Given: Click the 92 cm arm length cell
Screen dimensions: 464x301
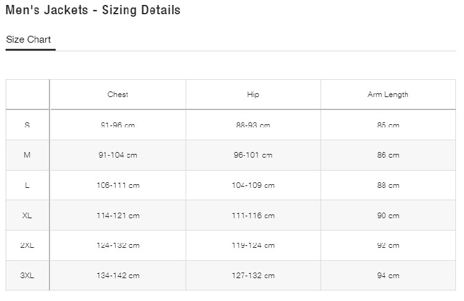Looking at the screenshot, I should tap(388, 245).
